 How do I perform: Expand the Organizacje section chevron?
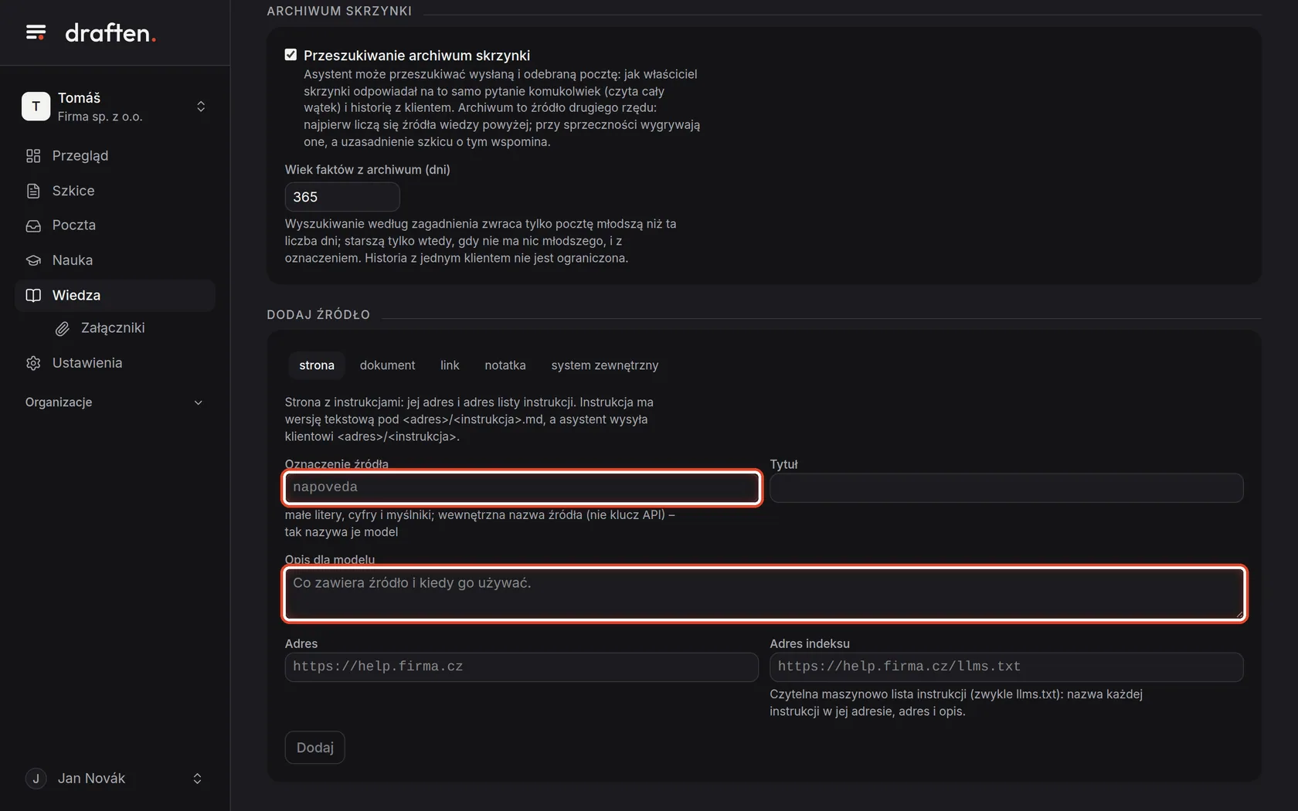click(198, 402)
